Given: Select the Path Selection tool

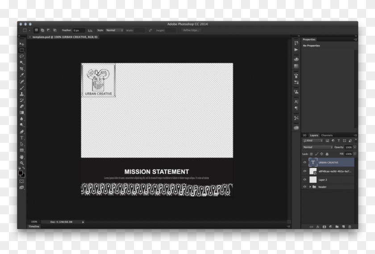Looking at the screenshot, I should point(22,144).
